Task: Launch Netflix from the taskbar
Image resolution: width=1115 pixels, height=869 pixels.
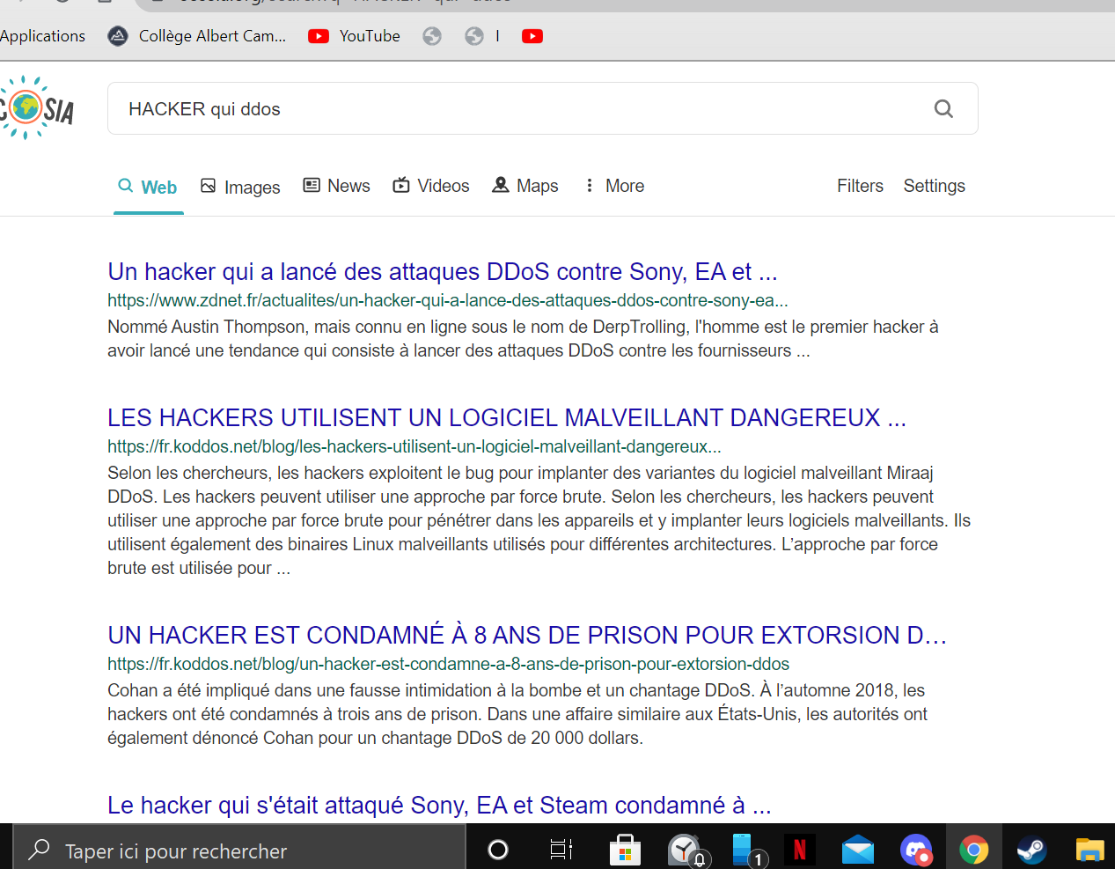Action: [x=800, y=850]
